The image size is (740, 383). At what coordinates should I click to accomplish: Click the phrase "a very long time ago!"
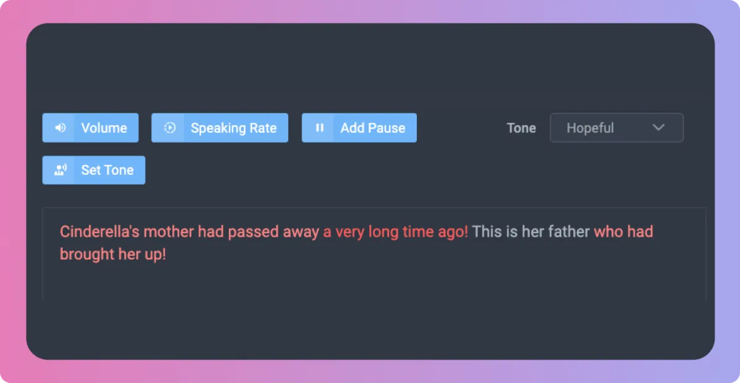396,232
